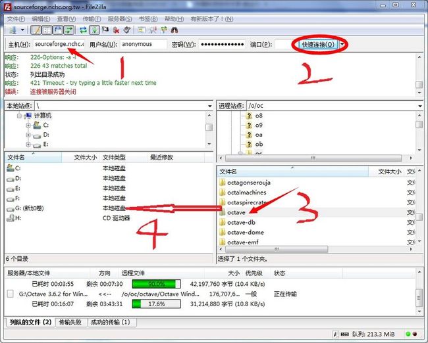Image resolution: width=428 pixels, height=343 pixels.
Task: Select the octave-dome folder
Action: tap(246, 233)
